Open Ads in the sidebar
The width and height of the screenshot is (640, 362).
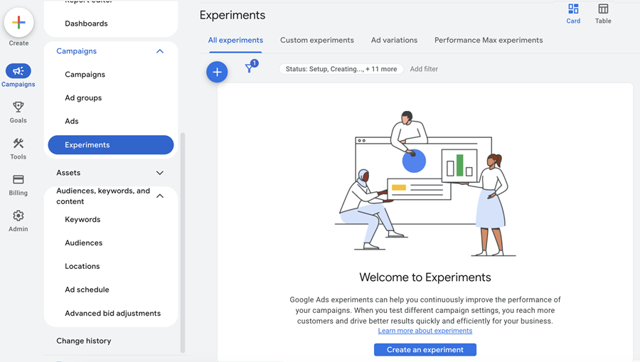(x=71, y=121)
